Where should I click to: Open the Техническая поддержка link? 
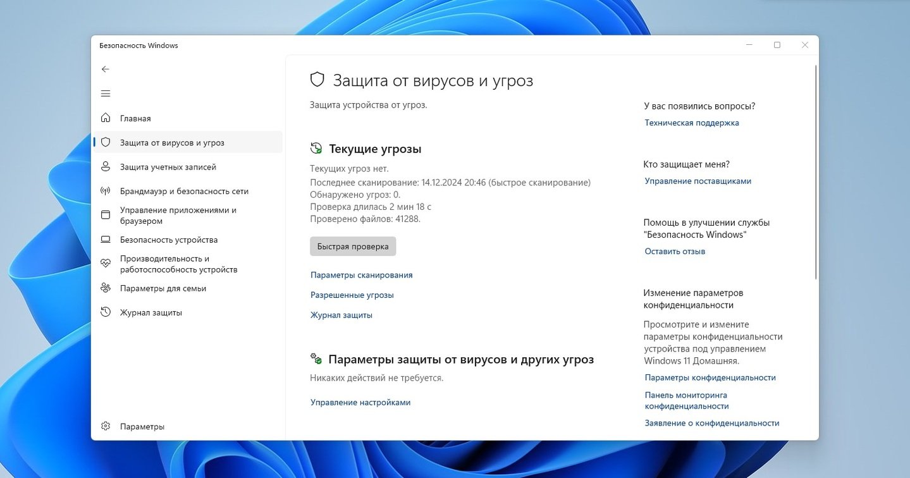(x=692, y=123)
